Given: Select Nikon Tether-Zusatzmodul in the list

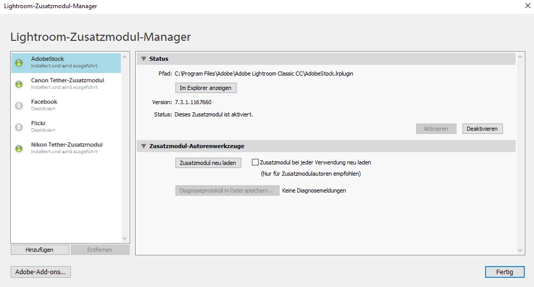Looking at the screenshot, I should (66, 148).
